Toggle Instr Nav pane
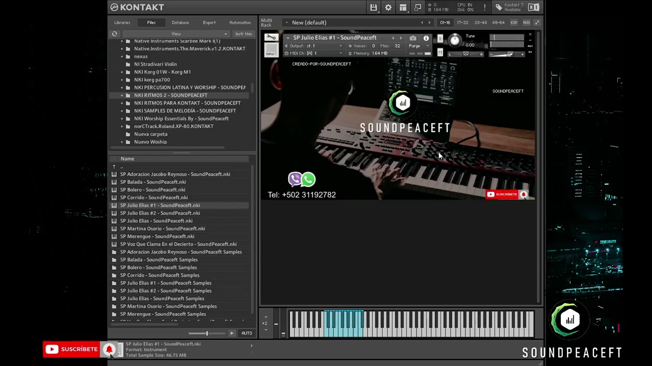 pyautogui.click(x=243, y=34)
